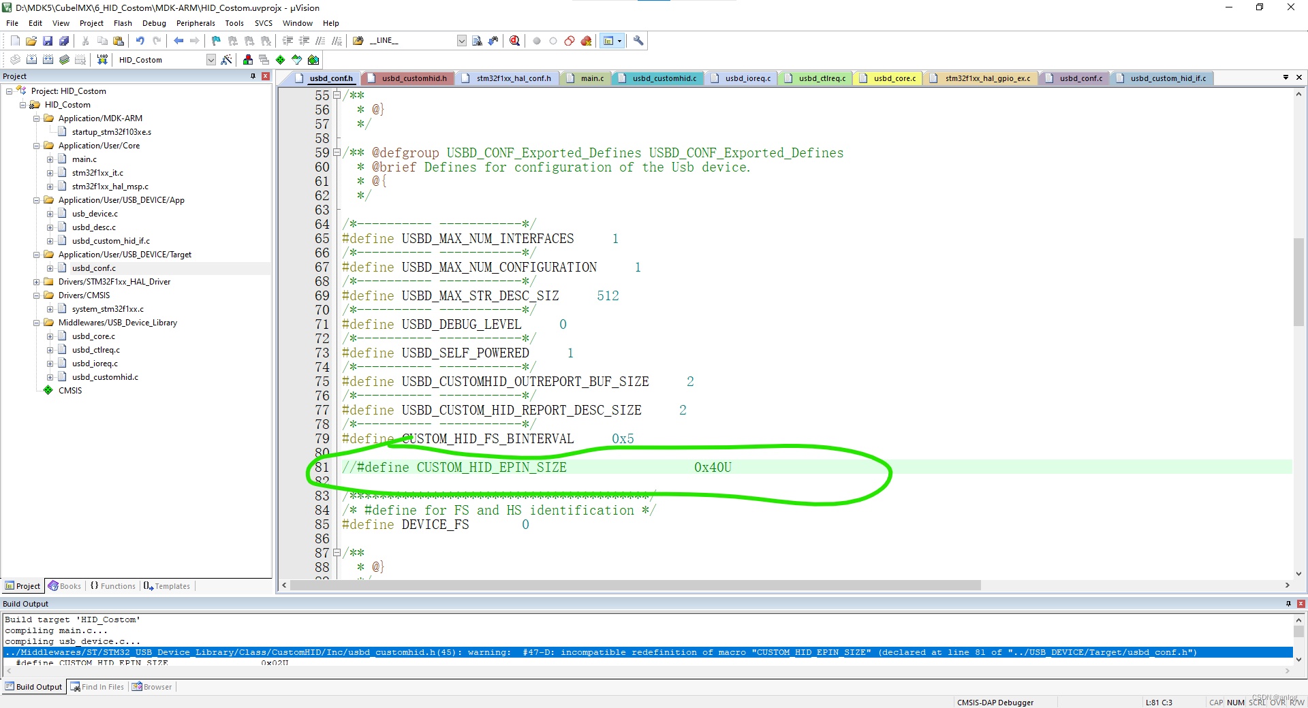Open the Configuration dialog with wrench icon

[x=638, y=41]
